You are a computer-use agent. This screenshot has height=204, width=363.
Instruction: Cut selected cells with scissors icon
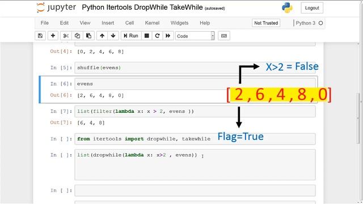pyautogui.click(x=66, y=36)
